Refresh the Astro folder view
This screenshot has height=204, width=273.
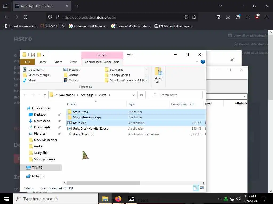pyautogui.click(x=142, y=95)
